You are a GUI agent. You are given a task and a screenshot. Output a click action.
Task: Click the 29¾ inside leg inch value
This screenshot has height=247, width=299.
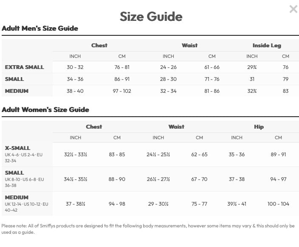pos(252,67)
